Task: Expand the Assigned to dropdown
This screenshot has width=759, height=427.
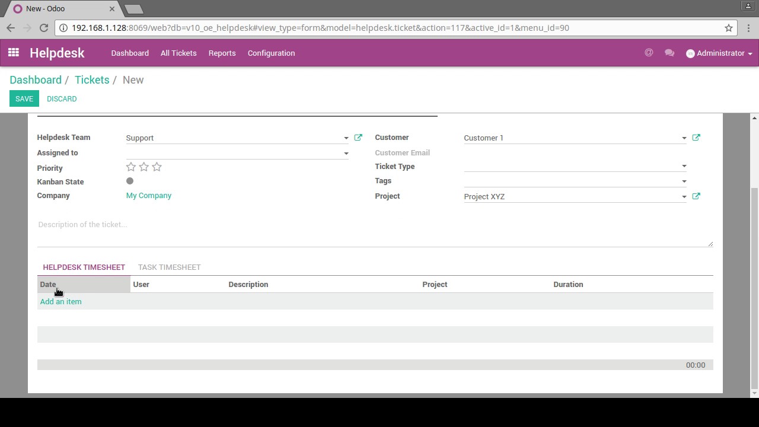Action: pos(346,154)
